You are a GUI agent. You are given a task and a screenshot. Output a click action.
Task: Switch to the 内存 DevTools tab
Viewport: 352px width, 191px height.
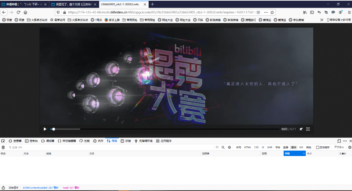pos(98,141)
